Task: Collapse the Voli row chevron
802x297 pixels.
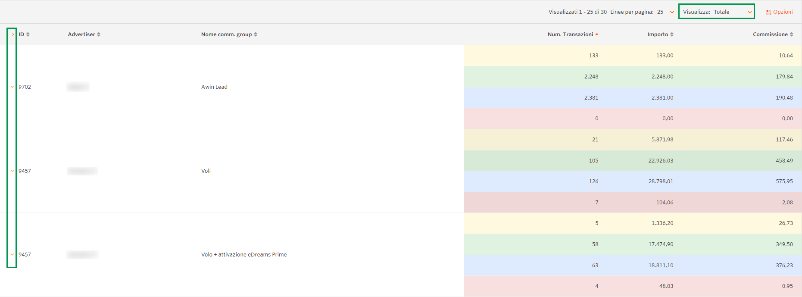Action: coord(12,171)
